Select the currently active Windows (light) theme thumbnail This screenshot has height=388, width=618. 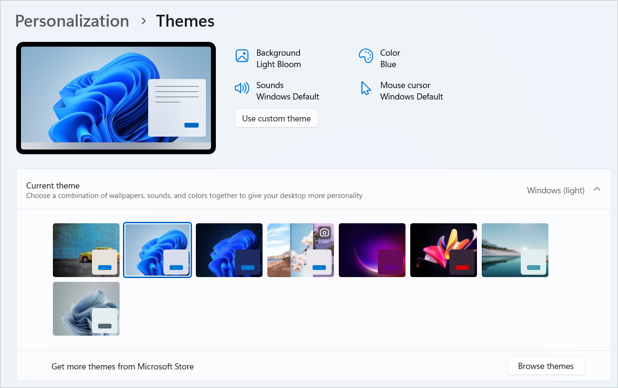pyautogui.click(x=157, y=250)
